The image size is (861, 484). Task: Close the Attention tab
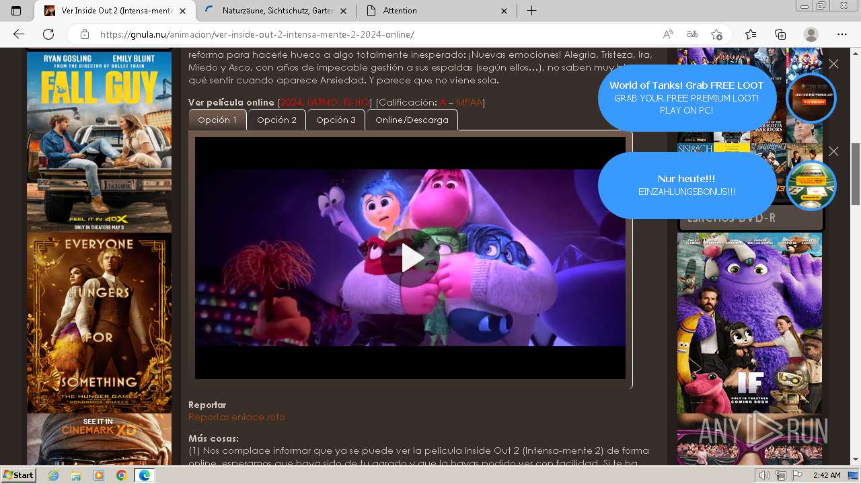504,11
